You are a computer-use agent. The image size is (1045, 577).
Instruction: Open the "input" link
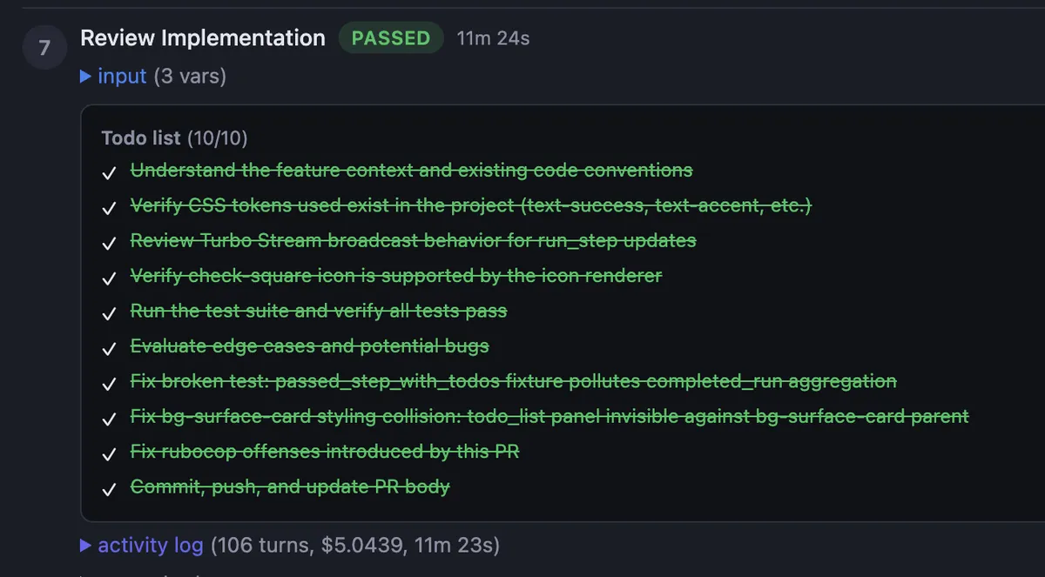[122, 77]
